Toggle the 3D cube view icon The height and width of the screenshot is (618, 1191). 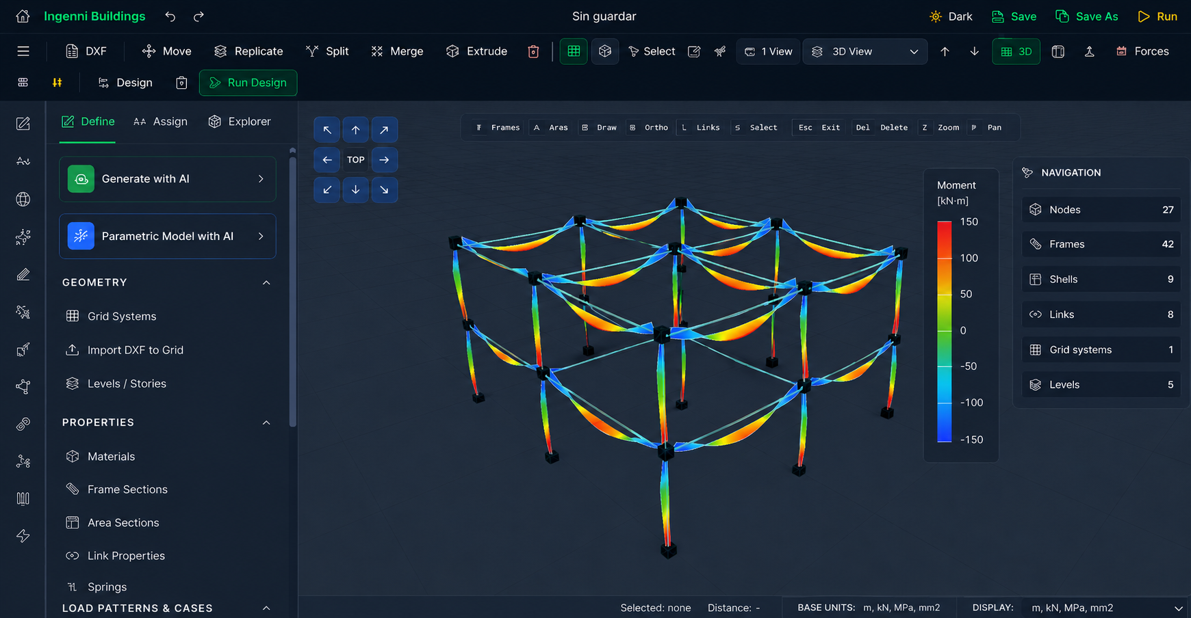[x=605, y=51]
